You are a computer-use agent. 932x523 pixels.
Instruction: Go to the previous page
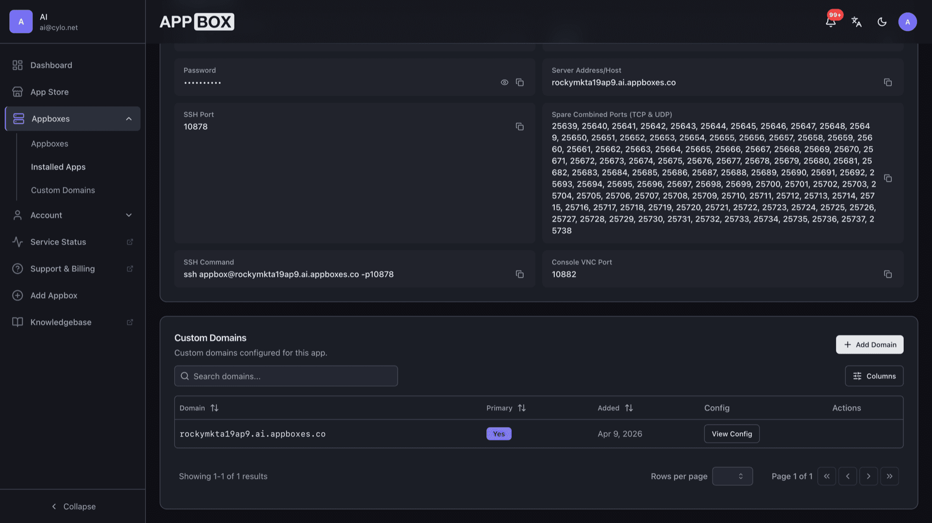pos(848,476)
